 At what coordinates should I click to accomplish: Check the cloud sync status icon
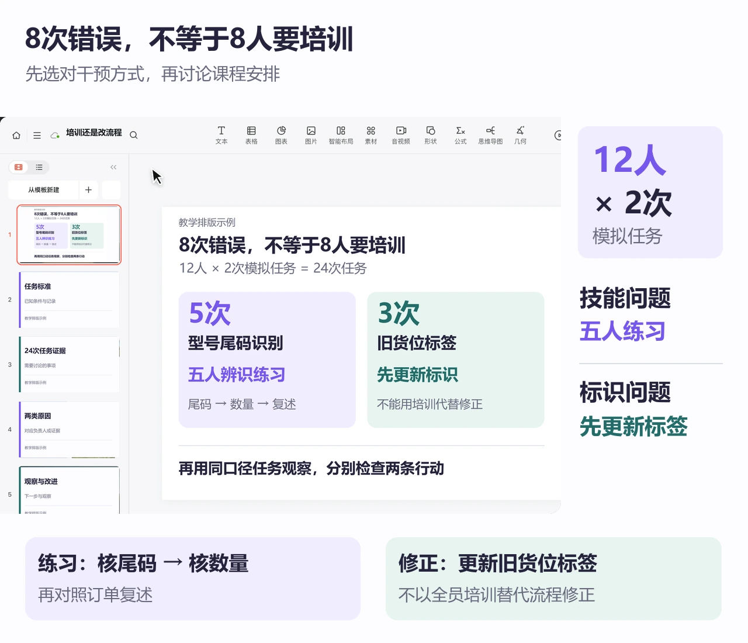[55, 135]
